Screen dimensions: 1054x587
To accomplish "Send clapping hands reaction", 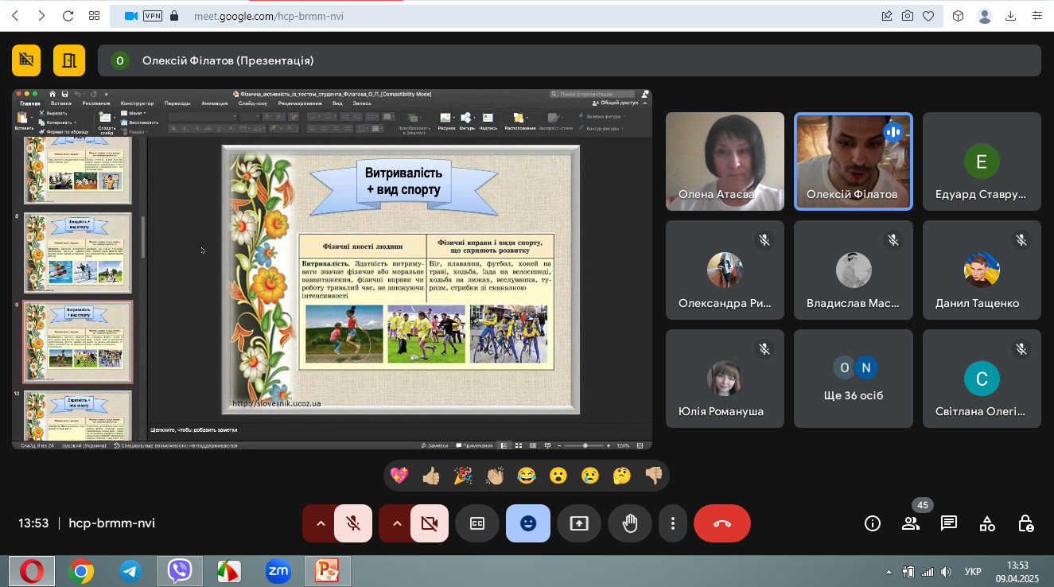I will [x=495, y=476].
